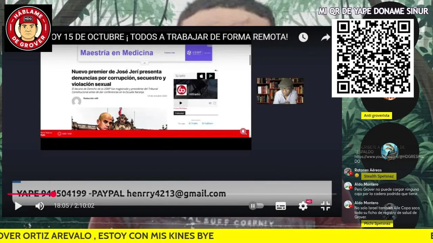Play the video with the play button

18,206
